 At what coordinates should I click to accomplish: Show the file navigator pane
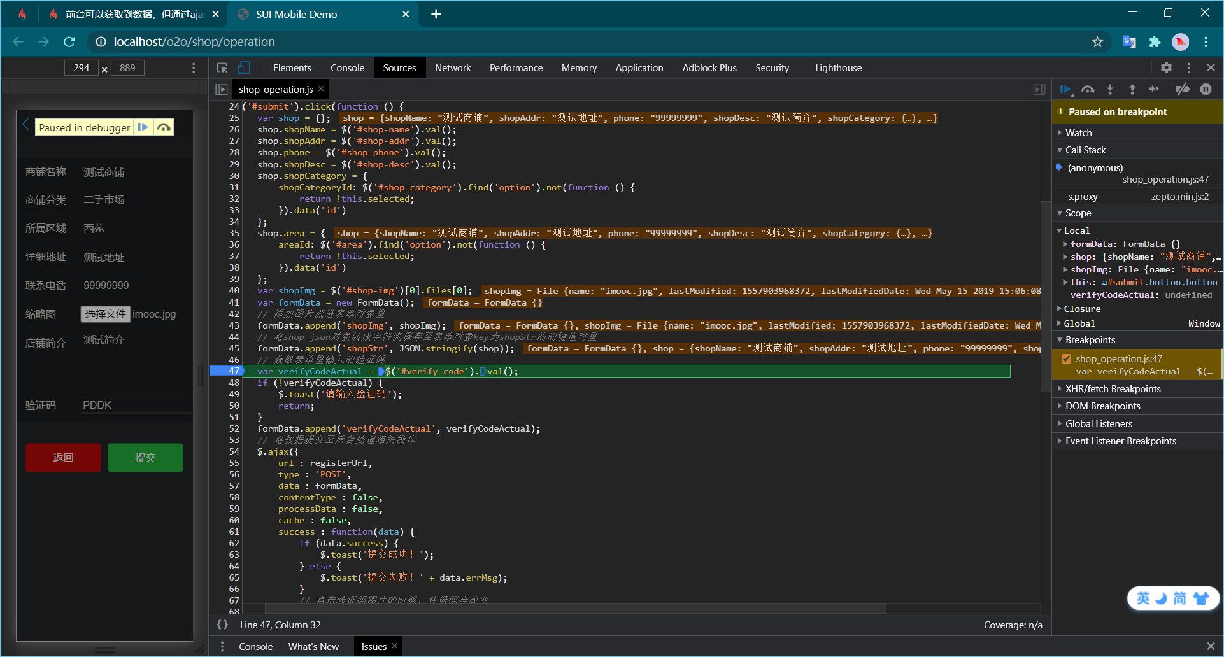222,90
